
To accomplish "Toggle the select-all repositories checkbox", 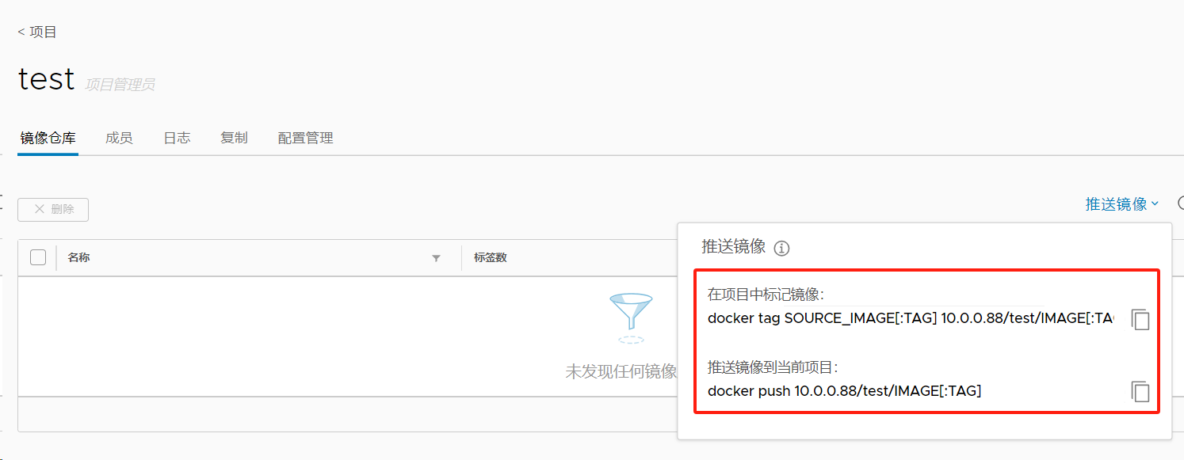I will click(x=38, y=257).
